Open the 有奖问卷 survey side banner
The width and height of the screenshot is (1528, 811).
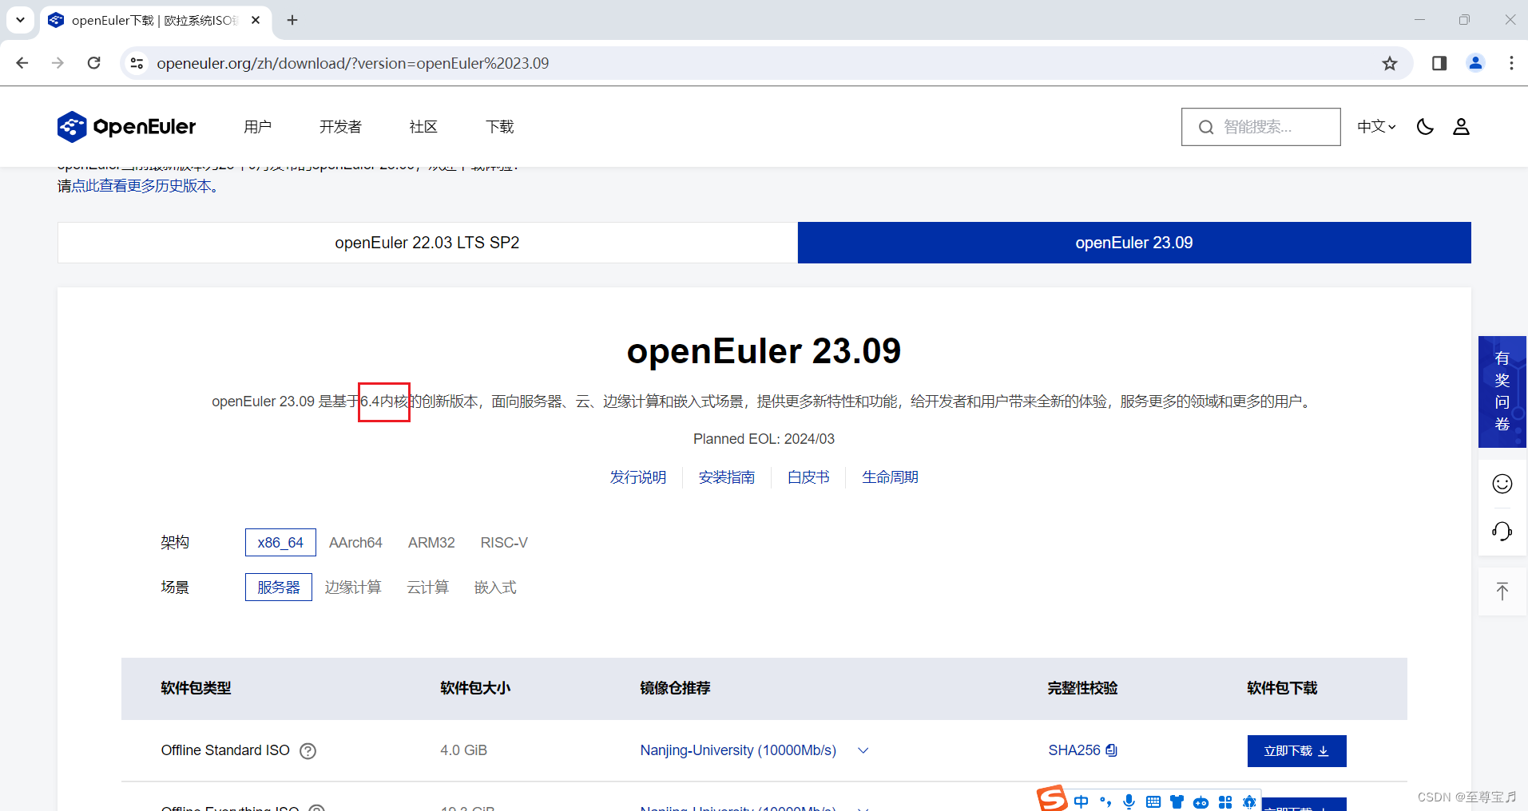pos(1502,392)
